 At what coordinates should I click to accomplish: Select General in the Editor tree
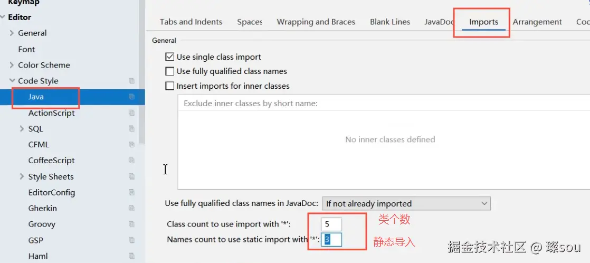pyautogui.click(x=32, y=33)
